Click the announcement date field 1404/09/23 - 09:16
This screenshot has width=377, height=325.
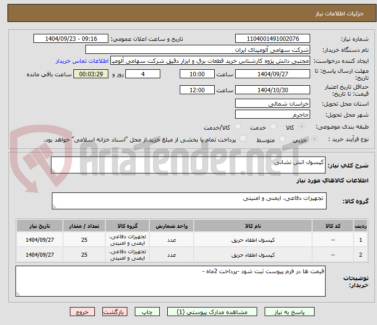pos(71,39)
